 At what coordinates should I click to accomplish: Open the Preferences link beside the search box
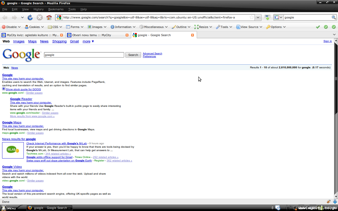pos(149,56)
